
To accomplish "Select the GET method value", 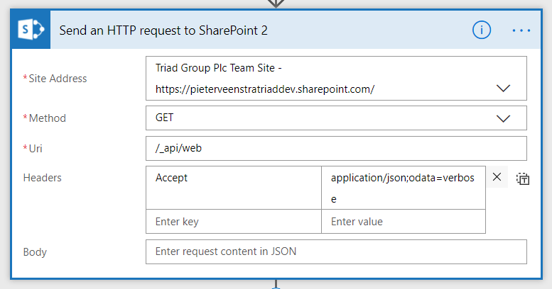I will pyautogui.click(x=164, y=118).
